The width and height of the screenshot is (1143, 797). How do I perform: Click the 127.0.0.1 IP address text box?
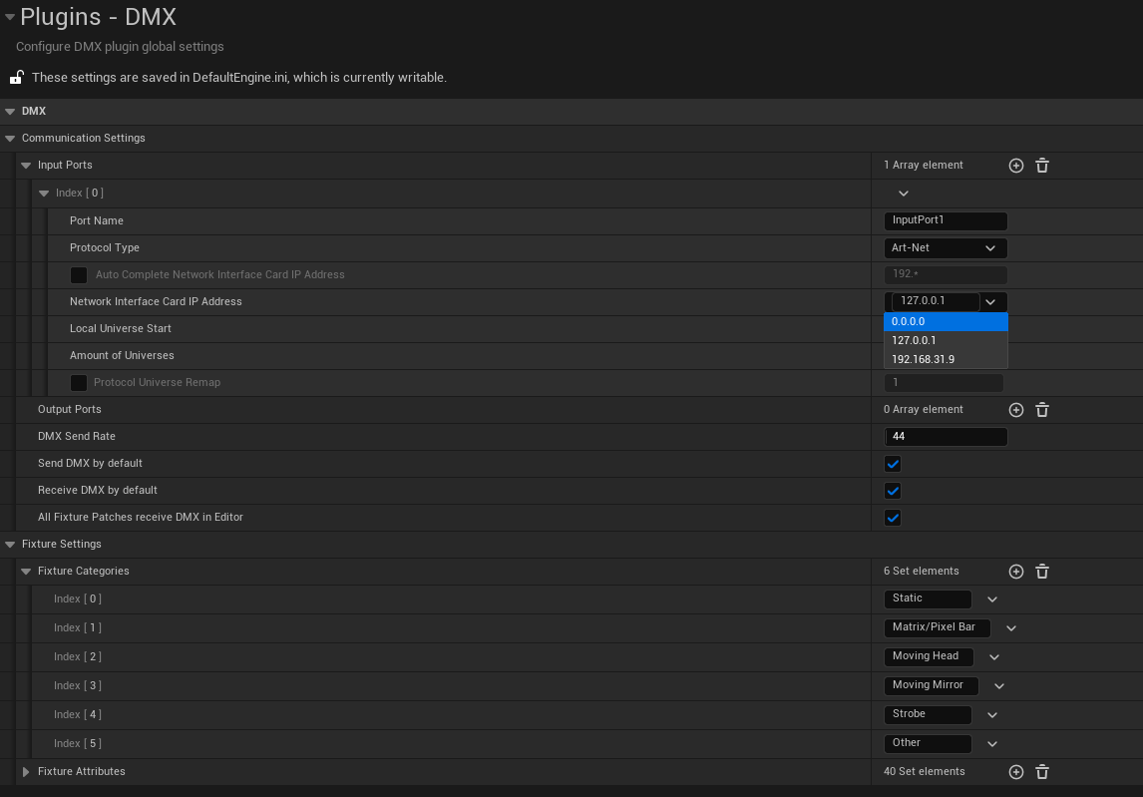(x=936, y=301)
